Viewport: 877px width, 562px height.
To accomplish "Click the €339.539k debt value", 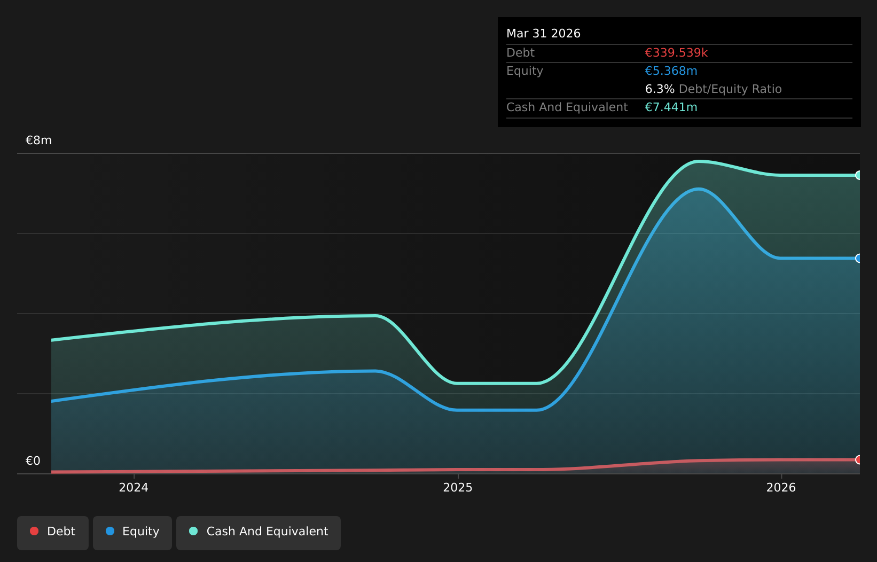I will click(676, 53).
